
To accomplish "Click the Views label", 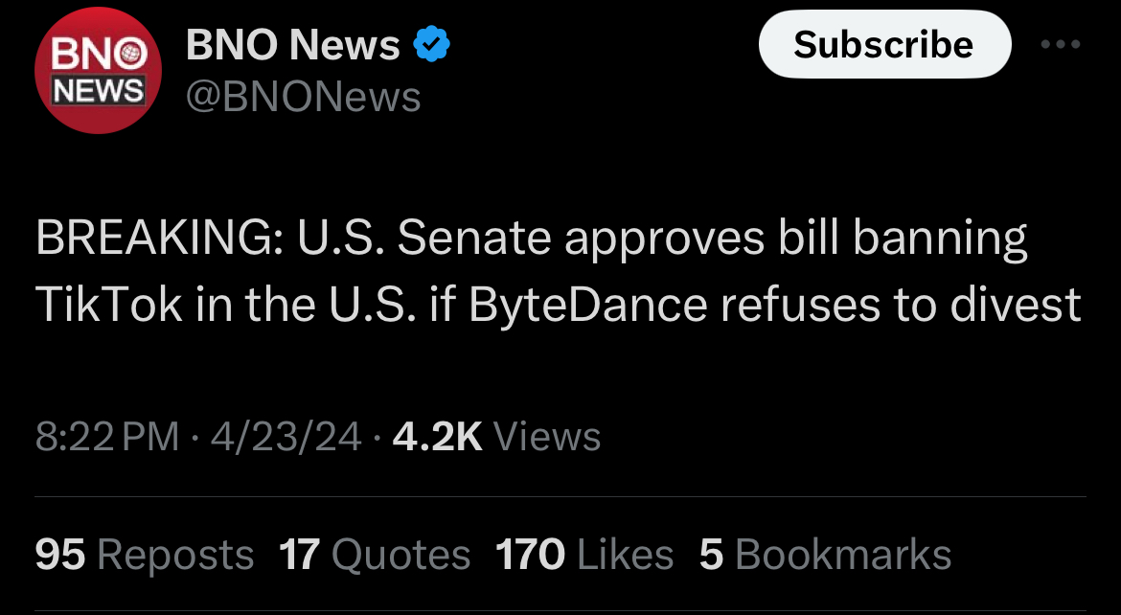I will pos(547,437).
